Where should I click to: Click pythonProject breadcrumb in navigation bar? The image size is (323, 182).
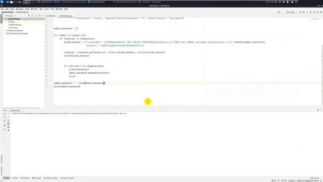[8, 12]
